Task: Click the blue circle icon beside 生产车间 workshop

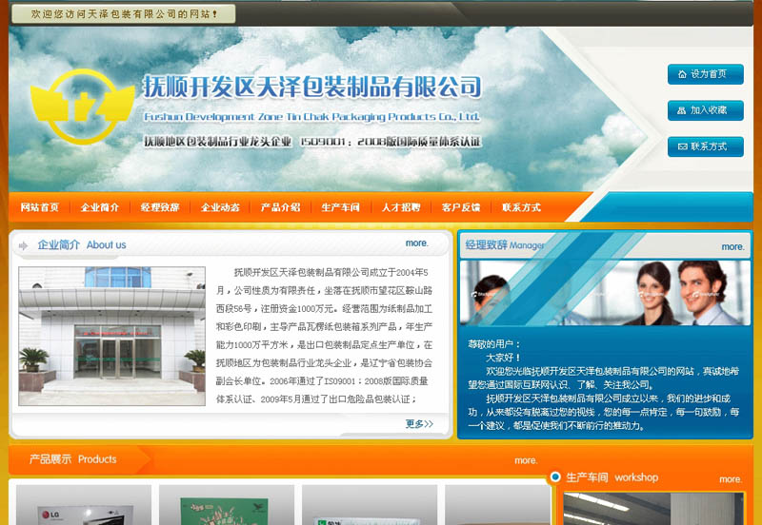Action: [x=554, y=476]
